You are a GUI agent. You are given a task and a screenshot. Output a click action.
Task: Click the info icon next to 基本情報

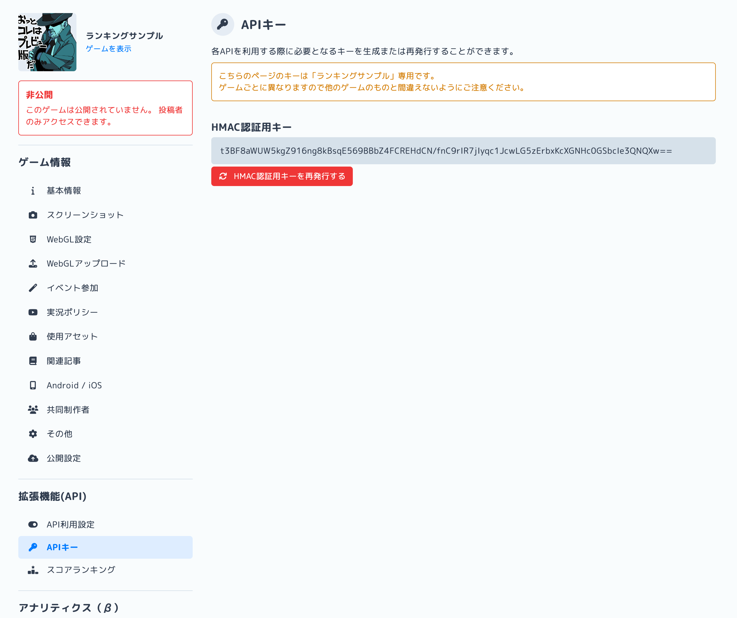pos(33,191)
